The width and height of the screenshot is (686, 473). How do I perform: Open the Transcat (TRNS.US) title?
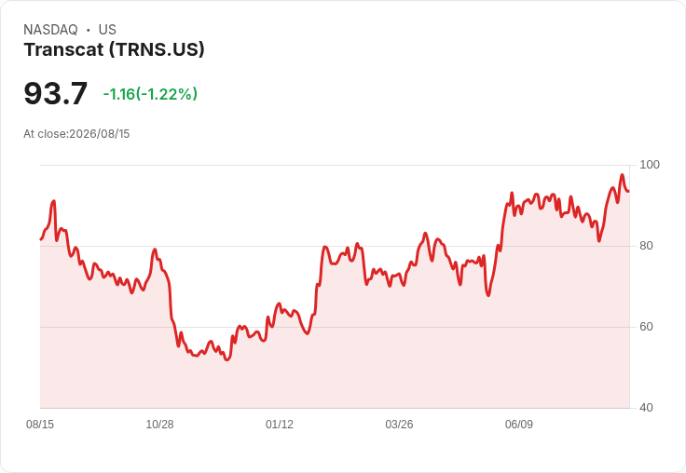click(115, 49)
